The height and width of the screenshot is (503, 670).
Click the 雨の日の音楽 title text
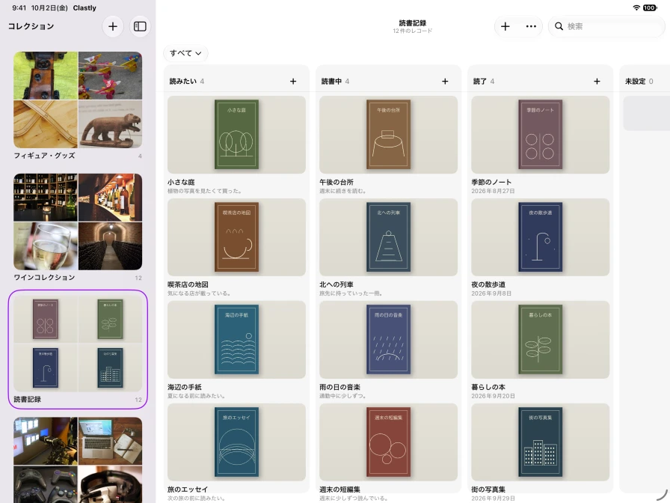click(339, 387)
